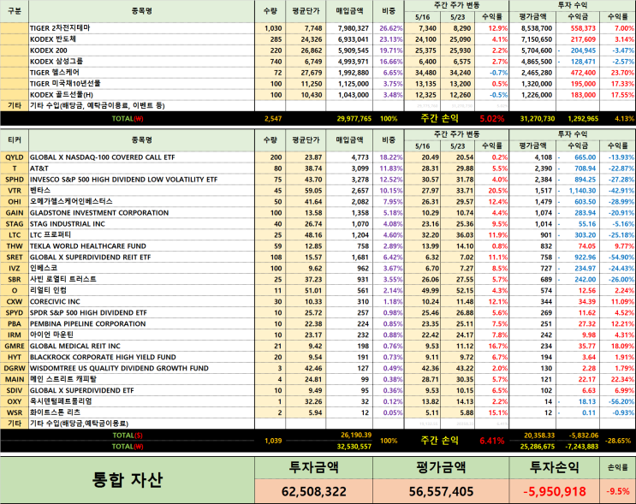Click the 구분 column header

[15, 11]
